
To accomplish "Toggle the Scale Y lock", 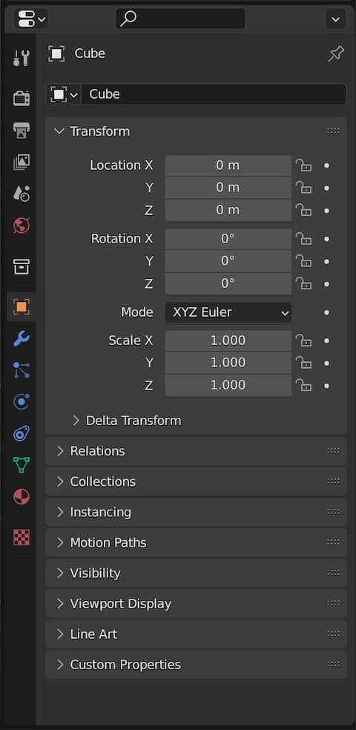I will click(x=304, y=363).
